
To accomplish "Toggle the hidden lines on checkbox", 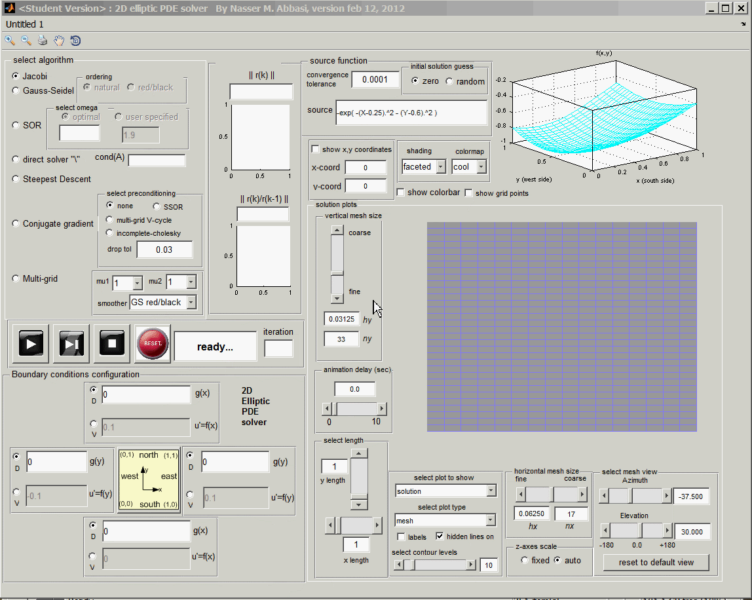I will pyautogui.click(x=440, y=536).
